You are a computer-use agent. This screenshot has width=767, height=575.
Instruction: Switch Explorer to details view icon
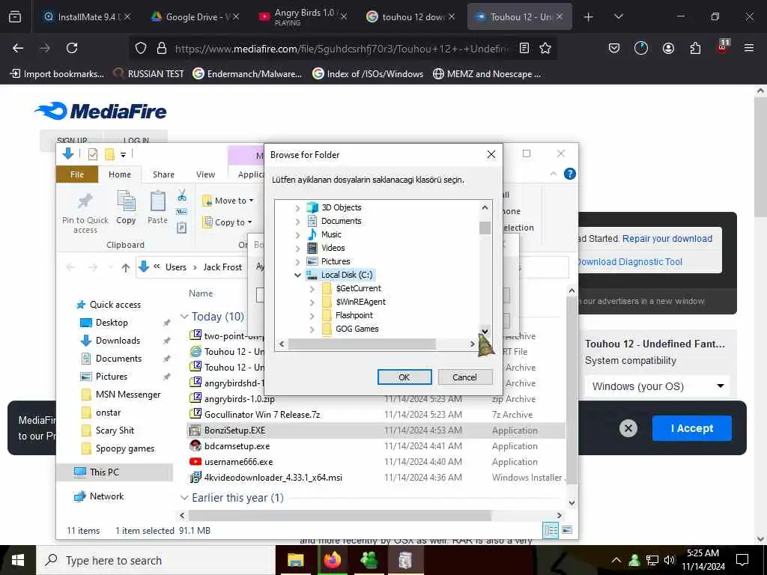tap(551, 530)
